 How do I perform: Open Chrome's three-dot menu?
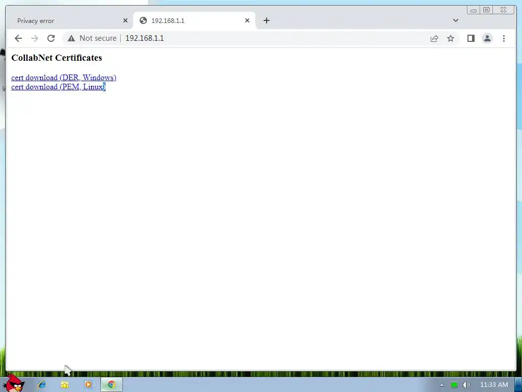(504, 38)
